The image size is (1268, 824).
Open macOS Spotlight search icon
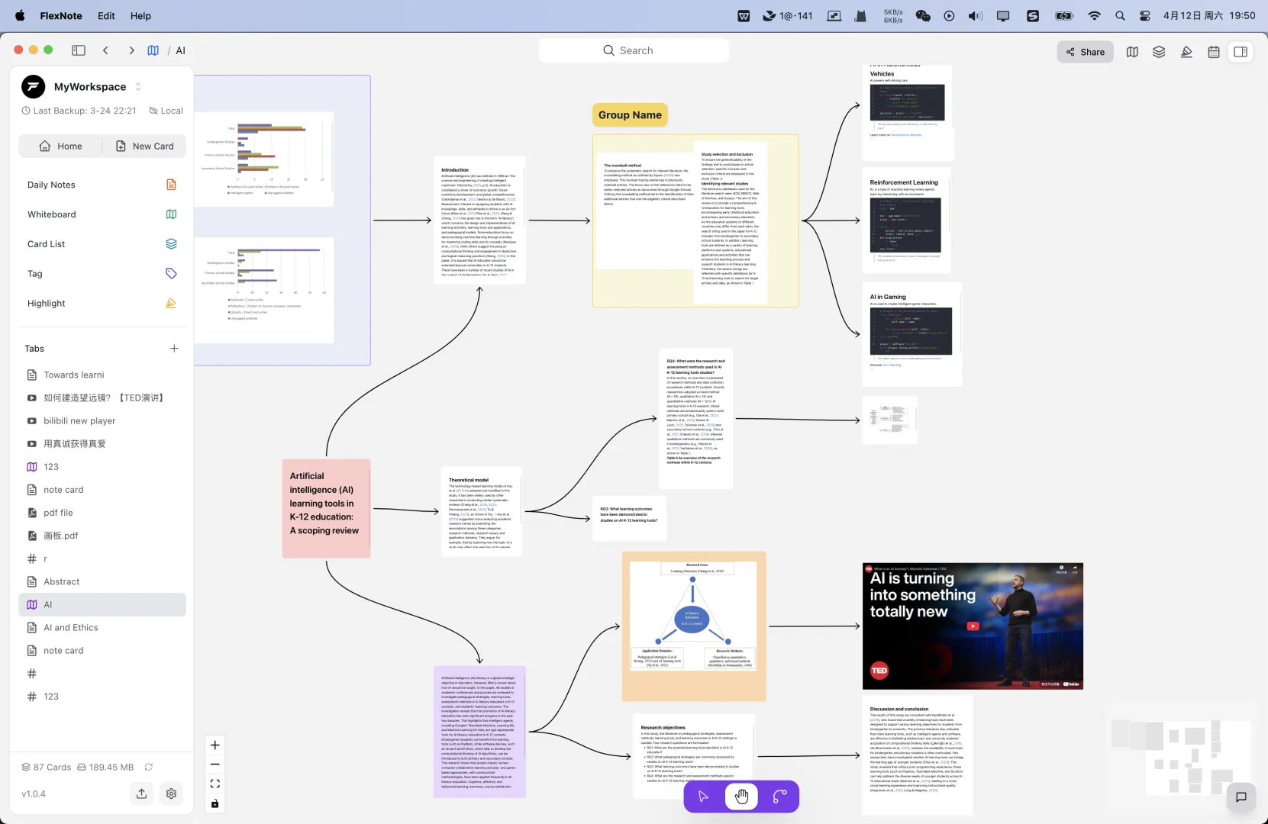[1120, 15]
